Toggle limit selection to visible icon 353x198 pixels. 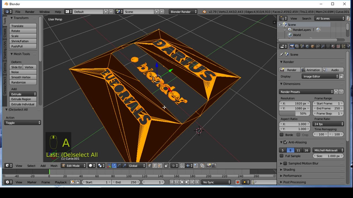coord(166,166)
